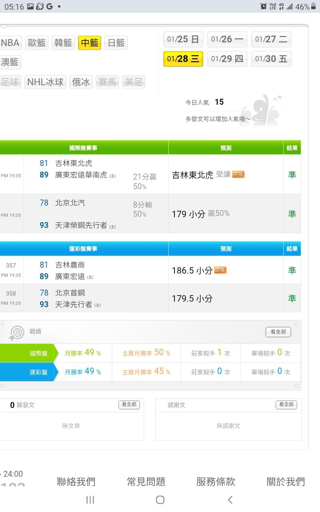This screenshot has height=512, width=320.
Task: Switch to the 俄冰 tab
Action: (x=81, y=82)
